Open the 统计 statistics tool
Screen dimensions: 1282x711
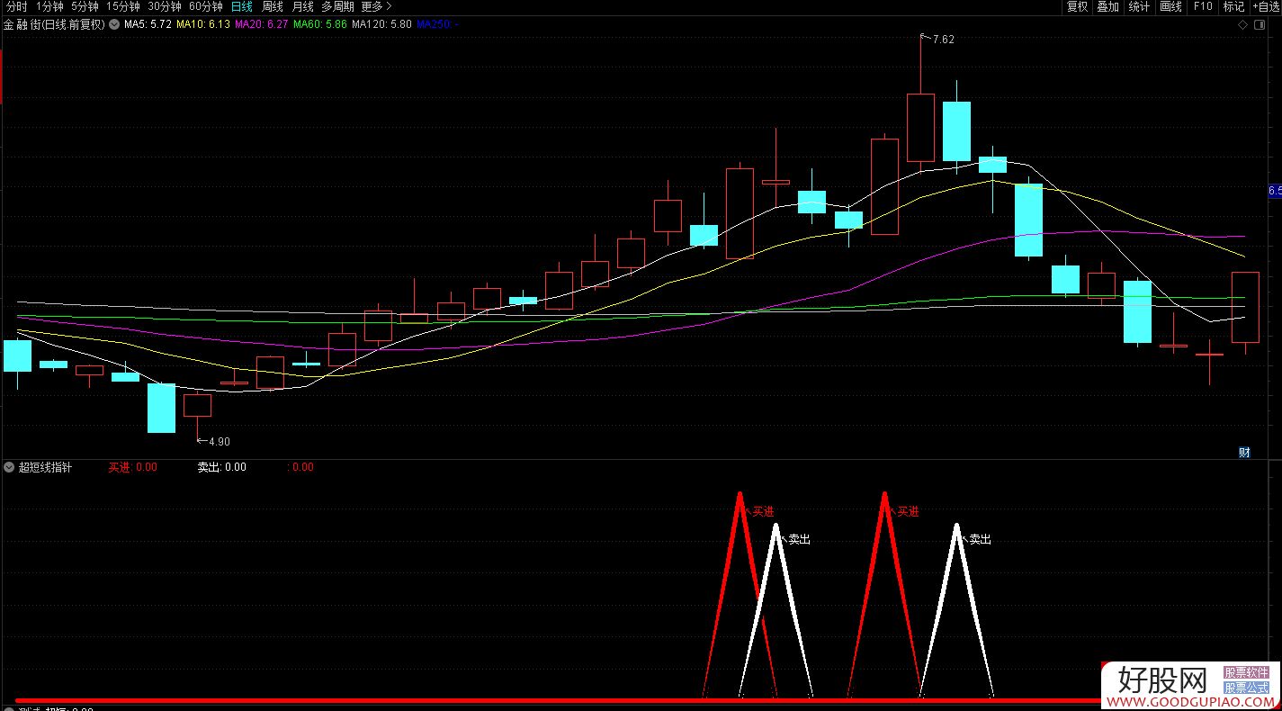1139,6
